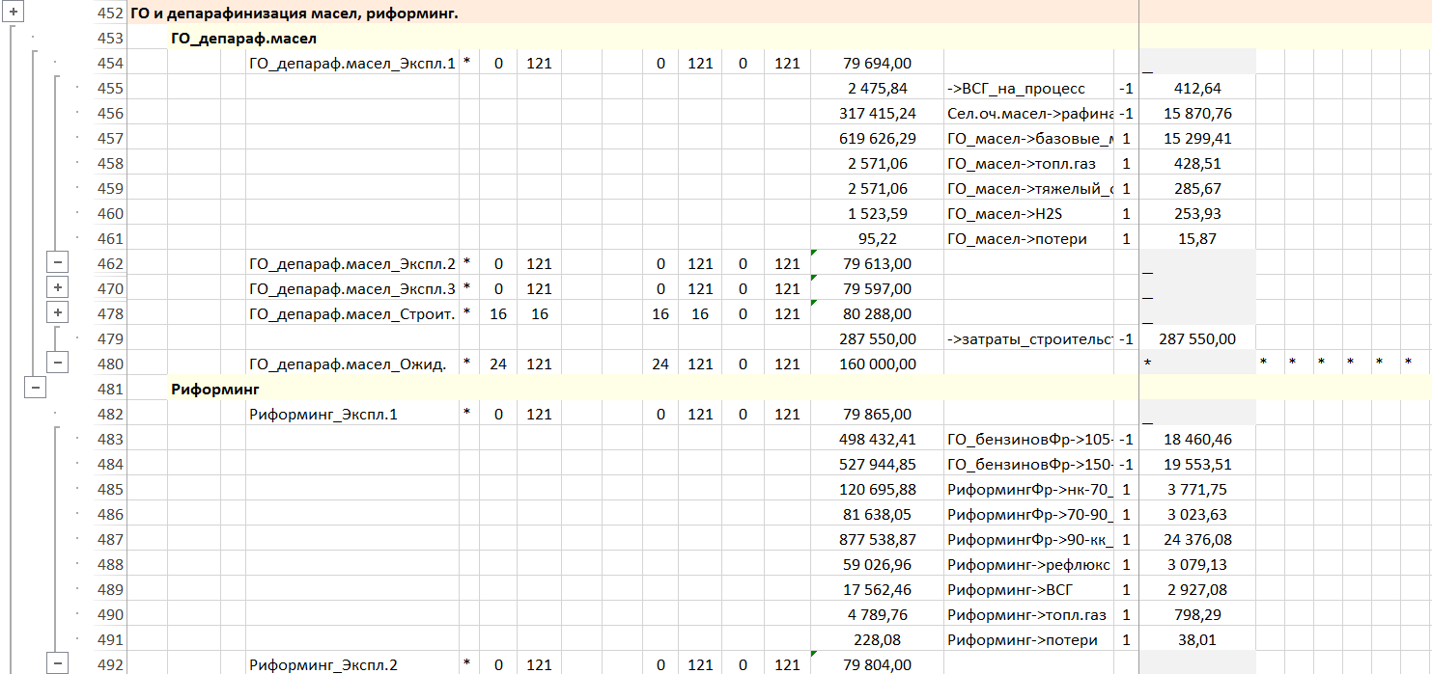1432x674 pixels.
Task: Collapse the Риформинг group at row 481
Action: 36,388
